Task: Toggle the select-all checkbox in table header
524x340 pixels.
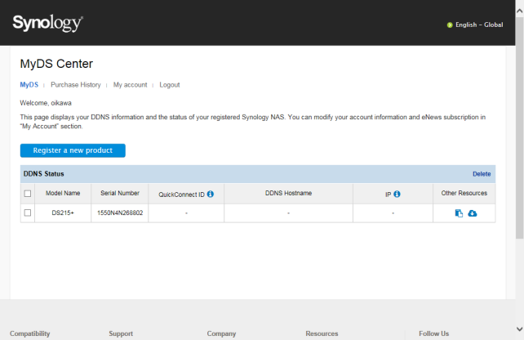Action: tap(28, 194)
